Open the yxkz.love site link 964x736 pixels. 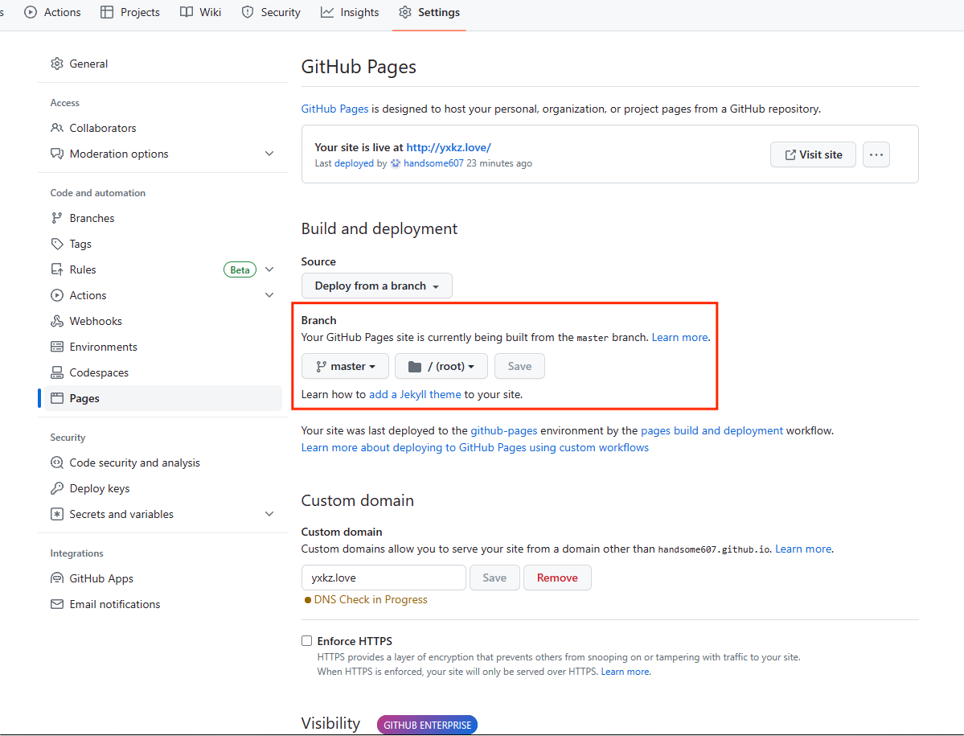click(x=448, y=147)
